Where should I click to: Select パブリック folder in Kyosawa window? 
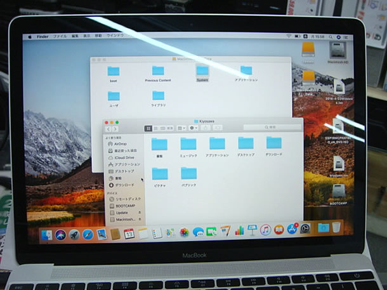coord(188,176)
